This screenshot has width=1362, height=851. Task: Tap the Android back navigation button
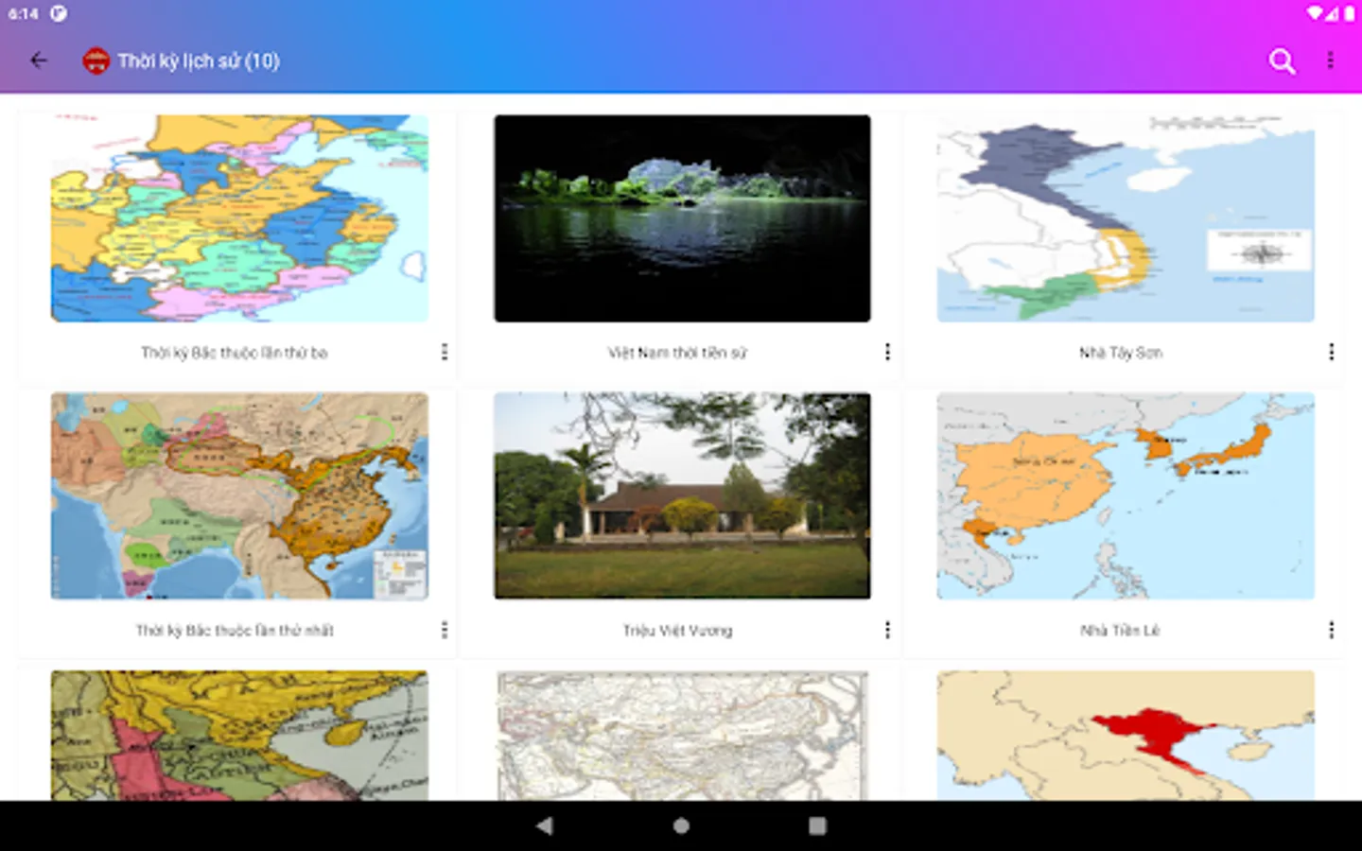[544, 825]
